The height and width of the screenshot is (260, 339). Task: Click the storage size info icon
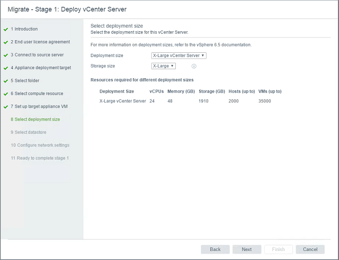194,66
